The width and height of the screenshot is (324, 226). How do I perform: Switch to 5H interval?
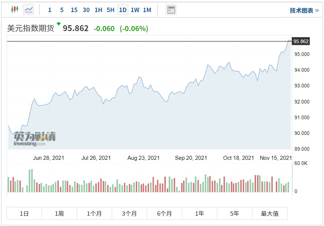point(110,10)
